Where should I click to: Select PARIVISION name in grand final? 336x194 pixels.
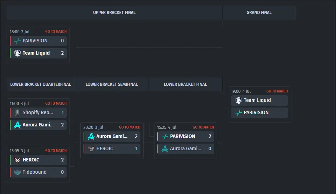[256, 112]
